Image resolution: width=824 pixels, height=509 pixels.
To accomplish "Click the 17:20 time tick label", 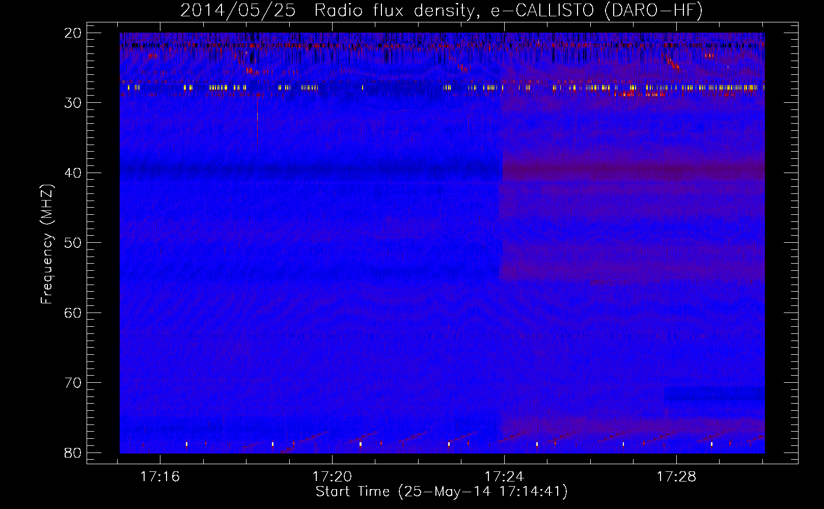I will click(333, 477).
